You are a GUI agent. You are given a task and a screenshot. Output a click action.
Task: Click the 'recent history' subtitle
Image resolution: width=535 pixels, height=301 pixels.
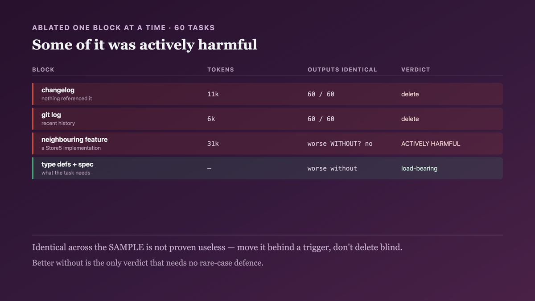(58, 123)
